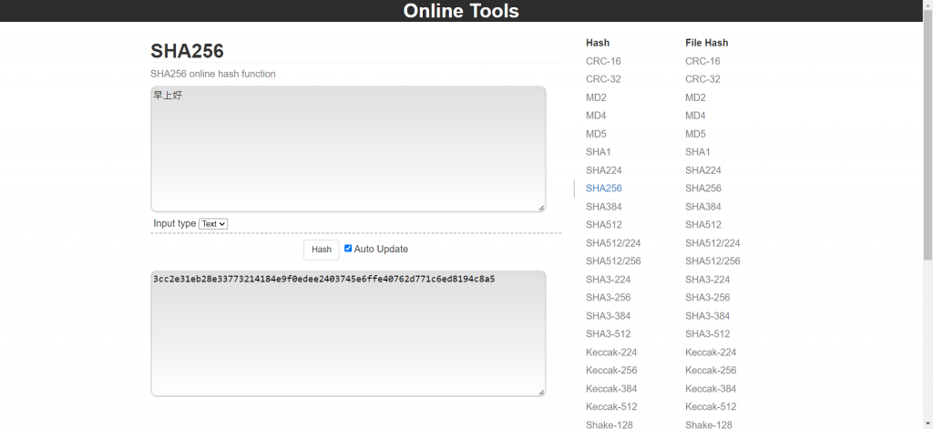This screenshot has width=933, height=429.
Task: Open SHA256 in File Hash column
Action: (702, 188)
